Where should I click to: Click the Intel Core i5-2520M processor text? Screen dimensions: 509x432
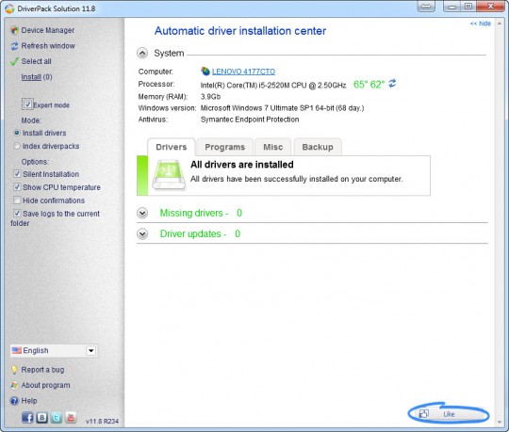coord(273,86)
